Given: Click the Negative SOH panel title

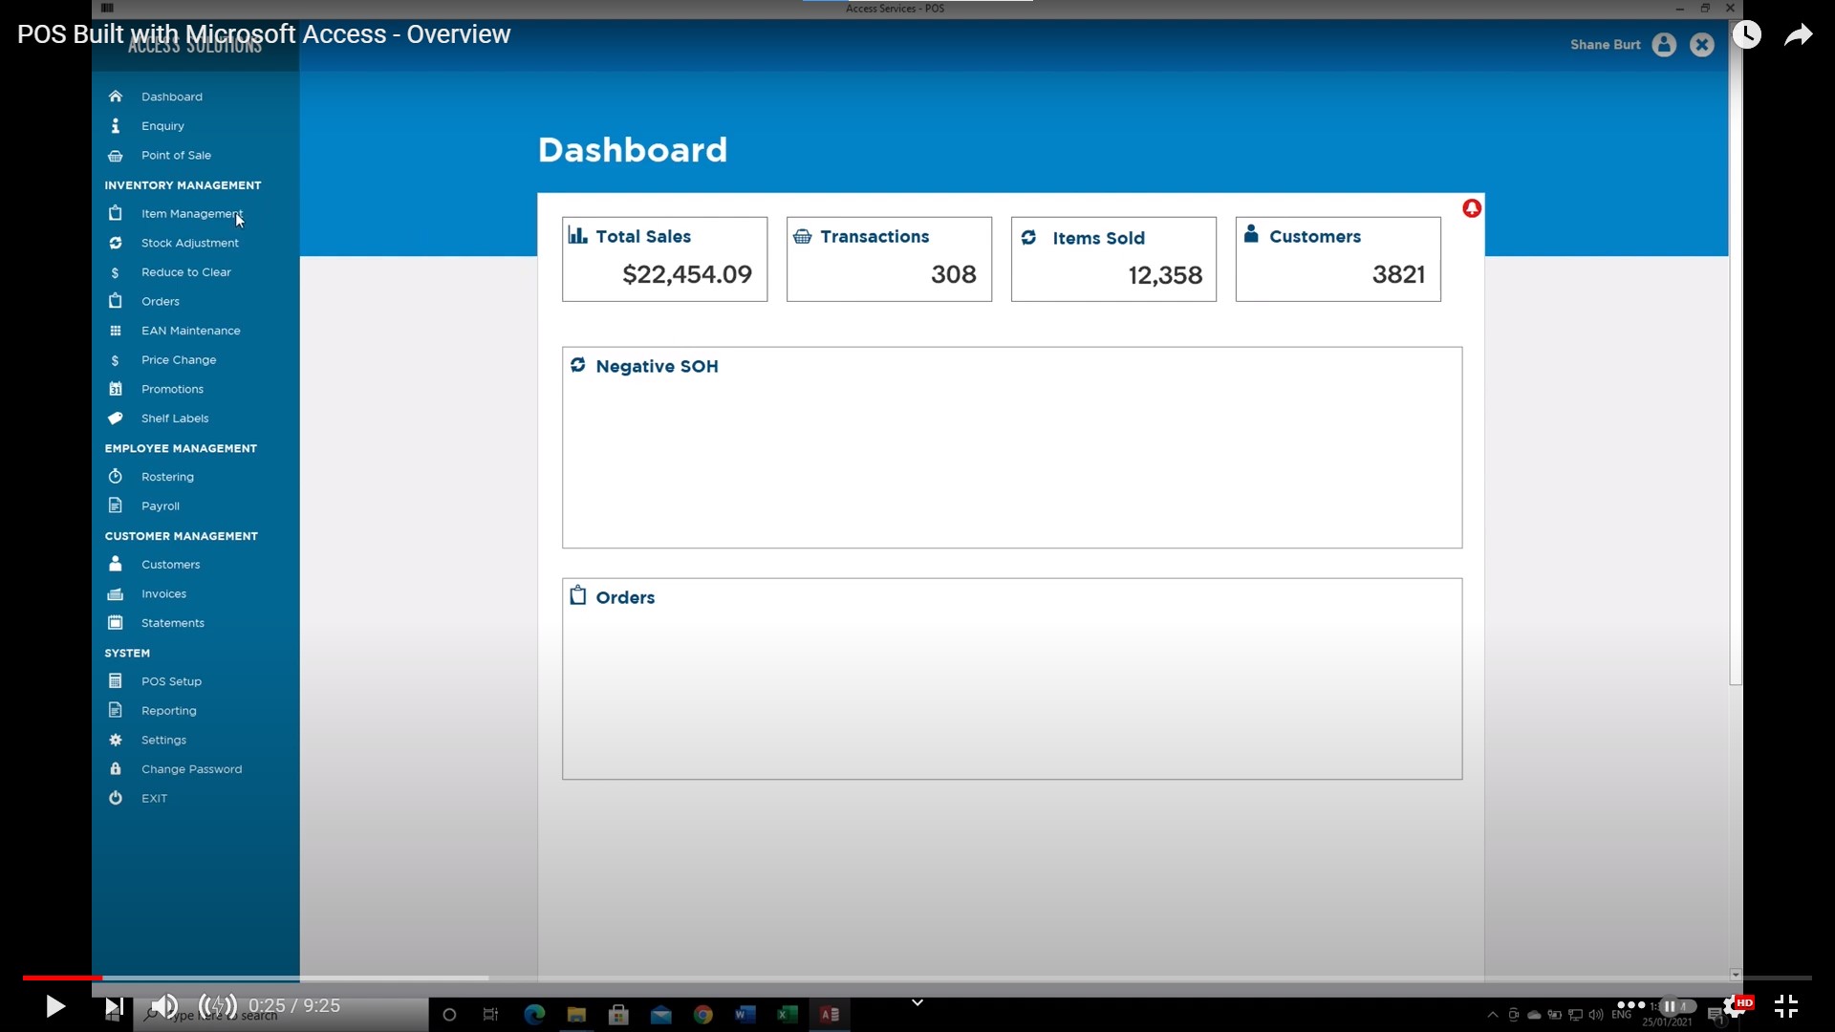Looking at the screenshot, I should click(x=657, y=366).
